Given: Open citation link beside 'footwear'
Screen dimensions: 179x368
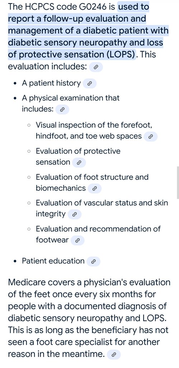Looking at the screenshot, I should [77, 240].
